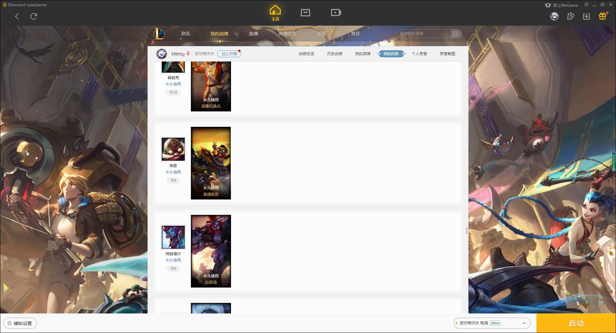Click the Tencent WeGame logo
The height and width of the screenshot is (333, 616).
tap(25, 5)
